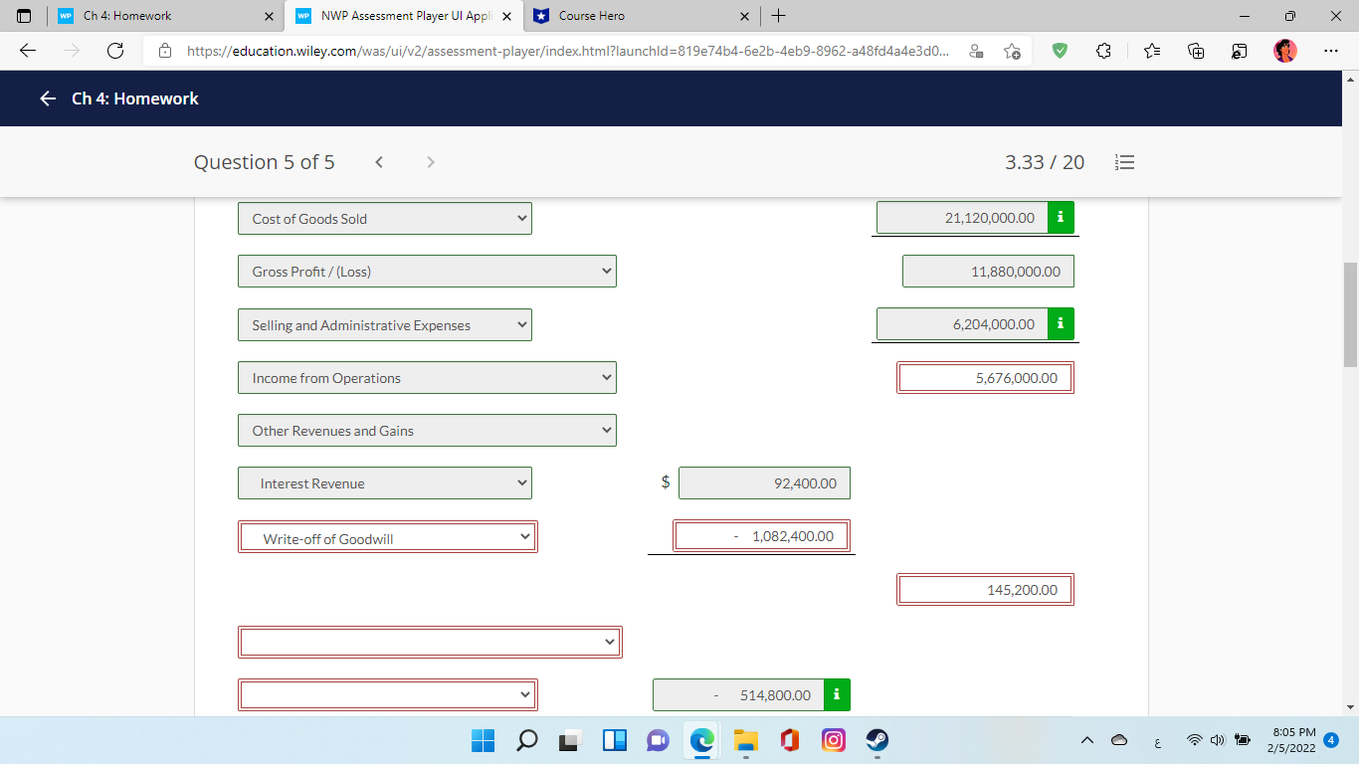Open the wide empty red-bordered dropdown
Screen dimensions: 1359x764
pos(430,642)
